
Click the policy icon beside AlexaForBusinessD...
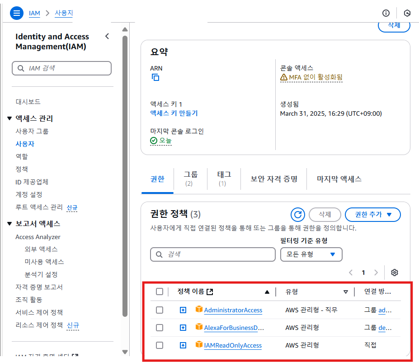pyautogui.click(x=199, y=327)
